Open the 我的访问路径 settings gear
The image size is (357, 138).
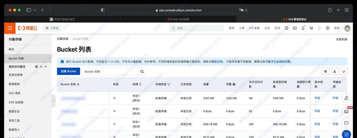(36, 67)
